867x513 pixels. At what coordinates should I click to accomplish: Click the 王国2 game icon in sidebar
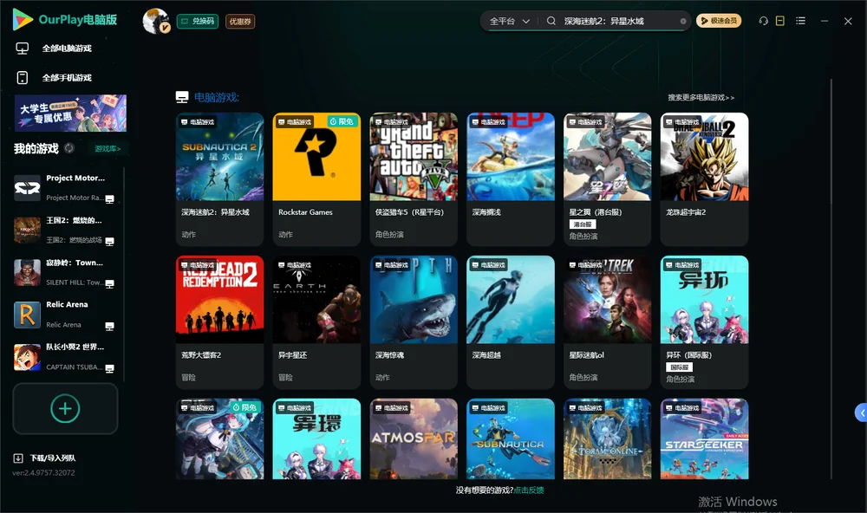tap(27, 230)
